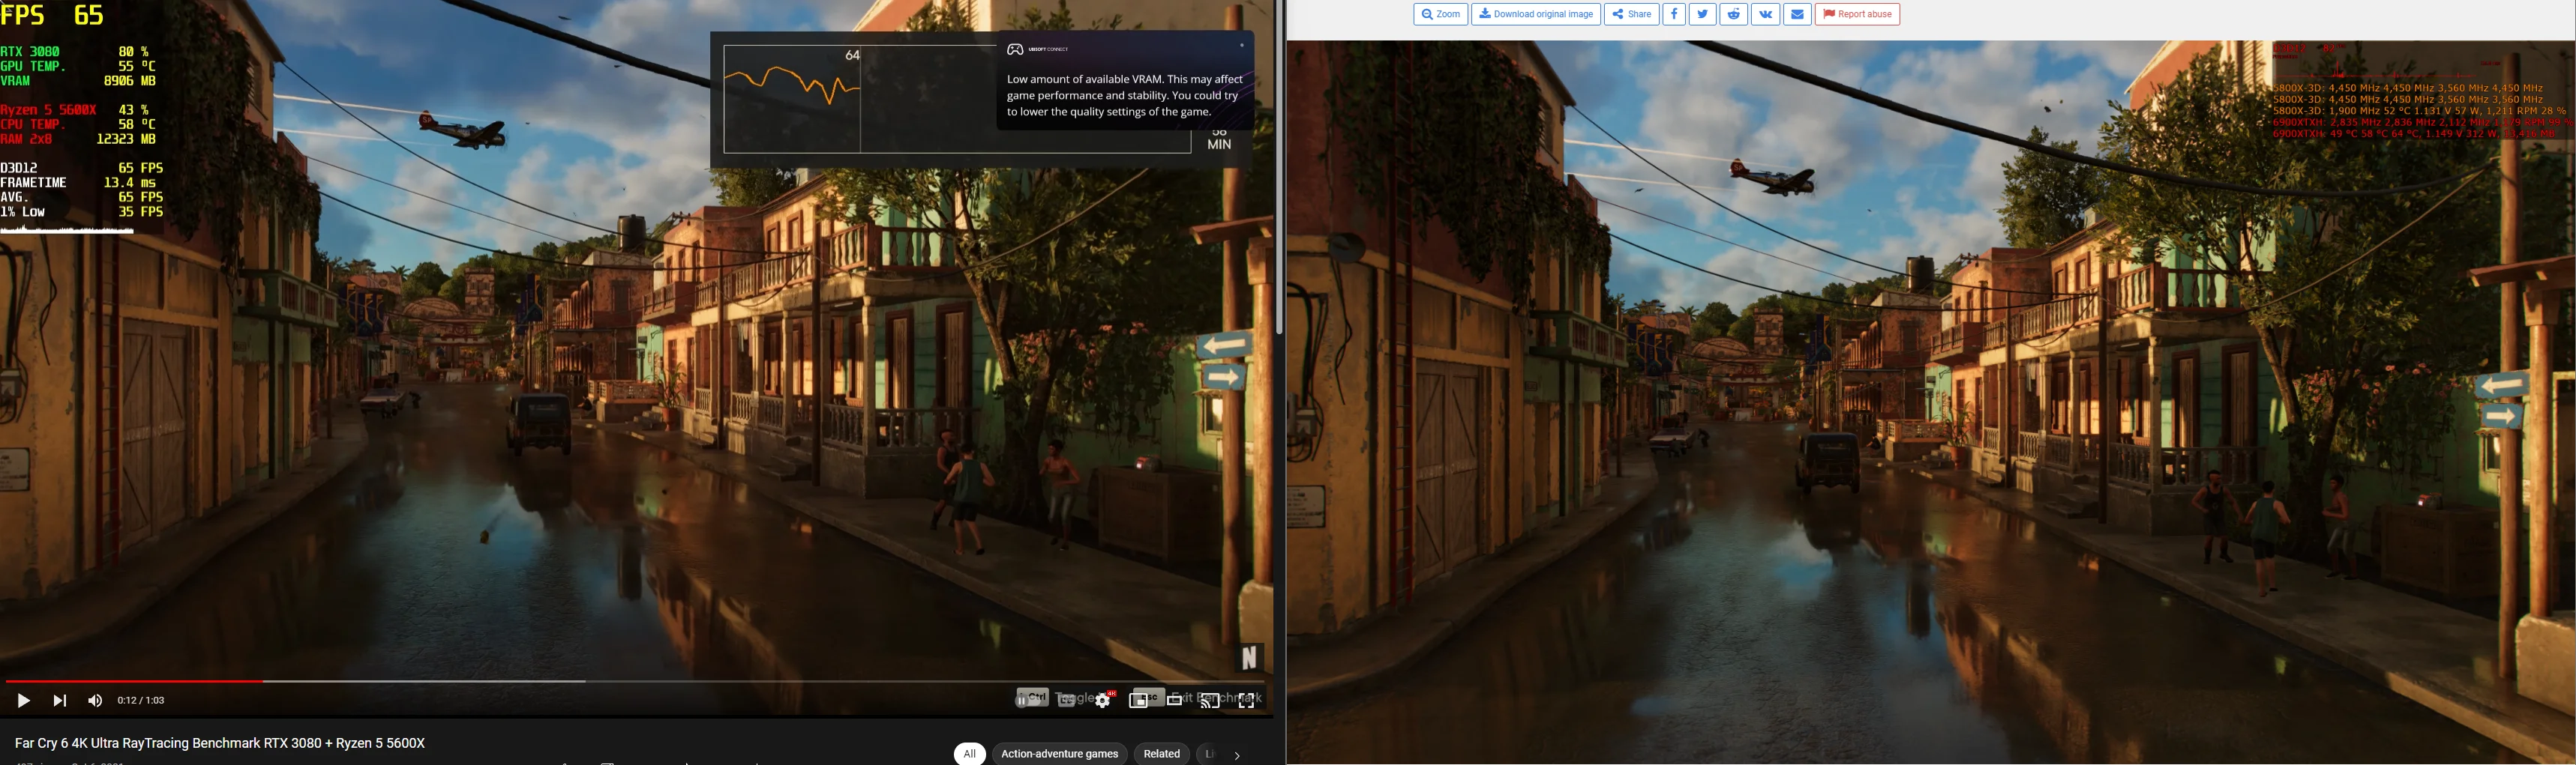Click the Zoom button above the image
Screen dimensions: 2576x765
point(1440,14)
